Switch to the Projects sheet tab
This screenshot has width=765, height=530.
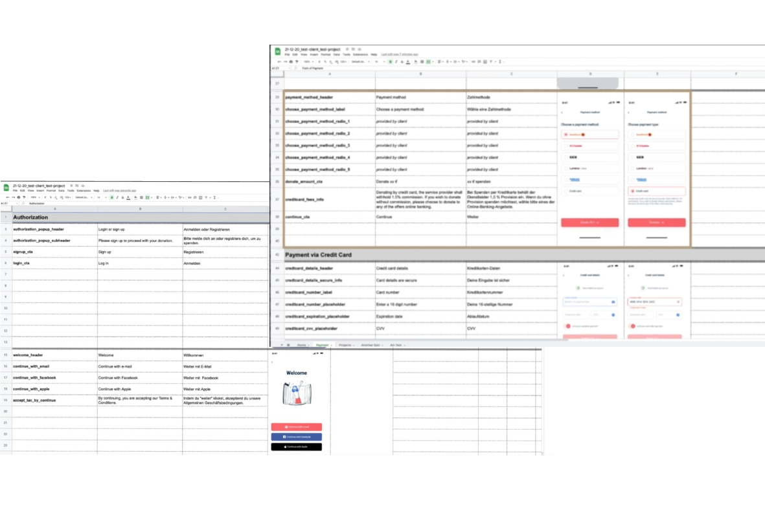click(x=345, y=346)
